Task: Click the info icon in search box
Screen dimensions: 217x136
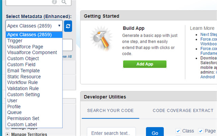Action: point(54,2)
